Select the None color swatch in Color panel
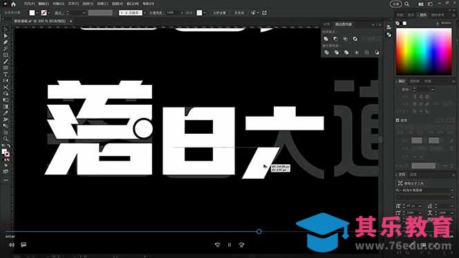The width and height of the screenshot is (459, 258). tap(397, 23)
